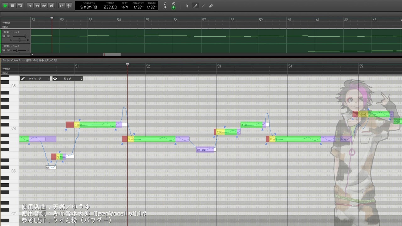Solo the first vocal track
The height and width of the screenshot is (226, 402).
tap(8, 36)
